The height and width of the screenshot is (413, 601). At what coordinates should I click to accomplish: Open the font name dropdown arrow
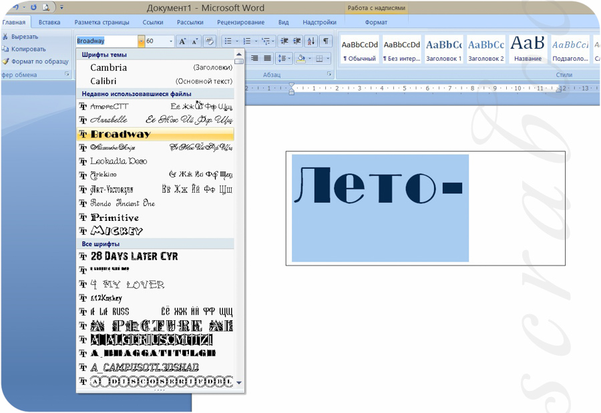141,41
